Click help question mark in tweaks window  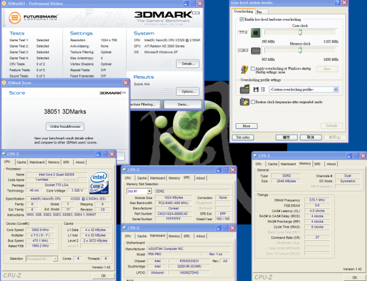(x=337, y=3)
